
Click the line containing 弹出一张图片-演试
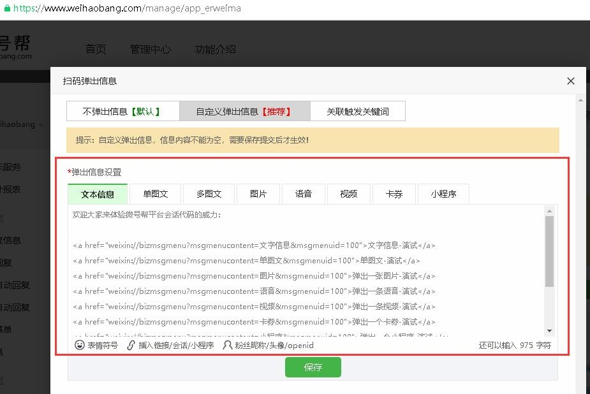pos(254,276)
